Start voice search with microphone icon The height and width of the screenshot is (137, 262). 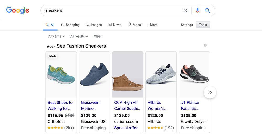198,10
